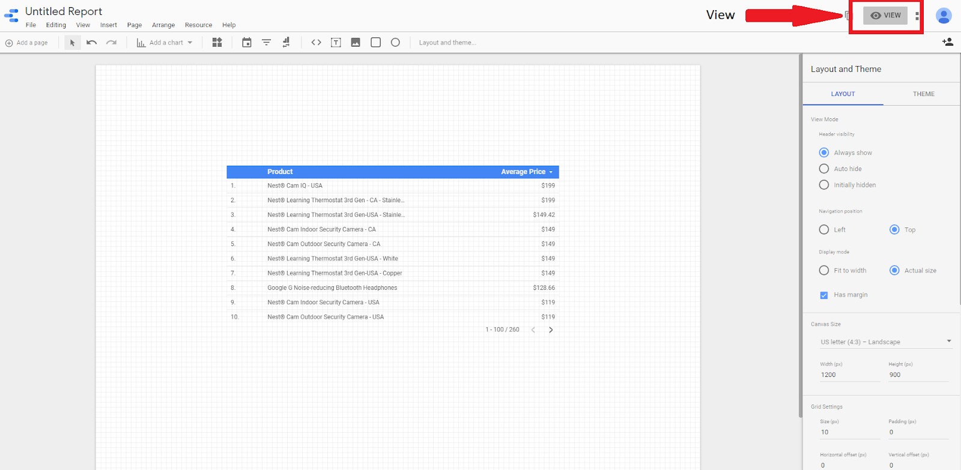Viewport: 961px width, 470px height.
Task: Open the Arrange menu
Action: pos(163,25)
